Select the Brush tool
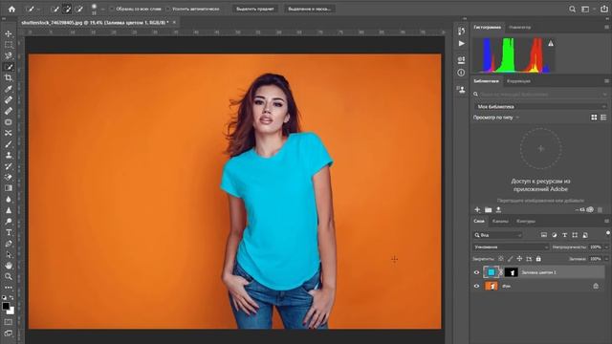612x344 pixels. pyautogui.click(x=9, y=144)
